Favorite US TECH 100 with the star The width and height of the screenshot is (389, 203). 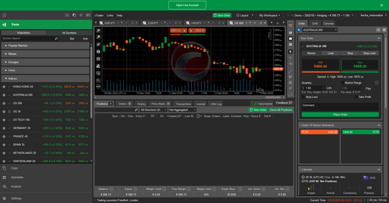[4, 120]
